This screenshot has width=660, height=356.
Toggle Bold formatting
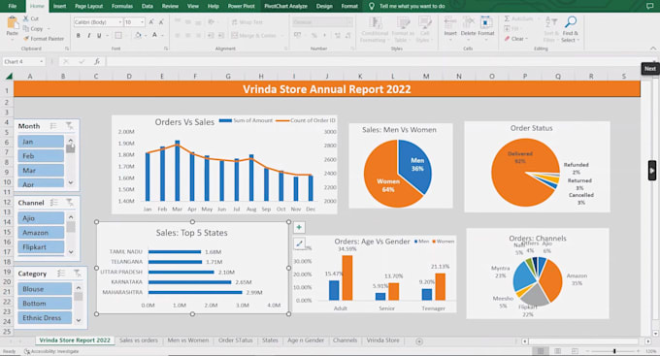[79, 35]
